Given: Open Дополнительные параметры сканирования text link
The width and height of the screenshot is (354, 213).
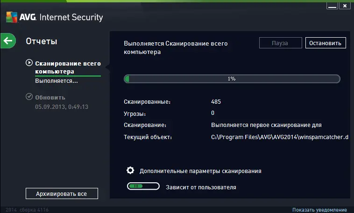Looking at the screenshot, I should (200, 171).
